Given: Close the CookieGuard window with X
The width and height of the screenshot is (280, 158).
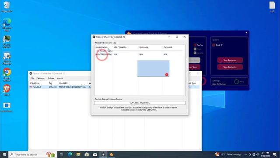Looking at the screenshot, I should coord(247,32).
